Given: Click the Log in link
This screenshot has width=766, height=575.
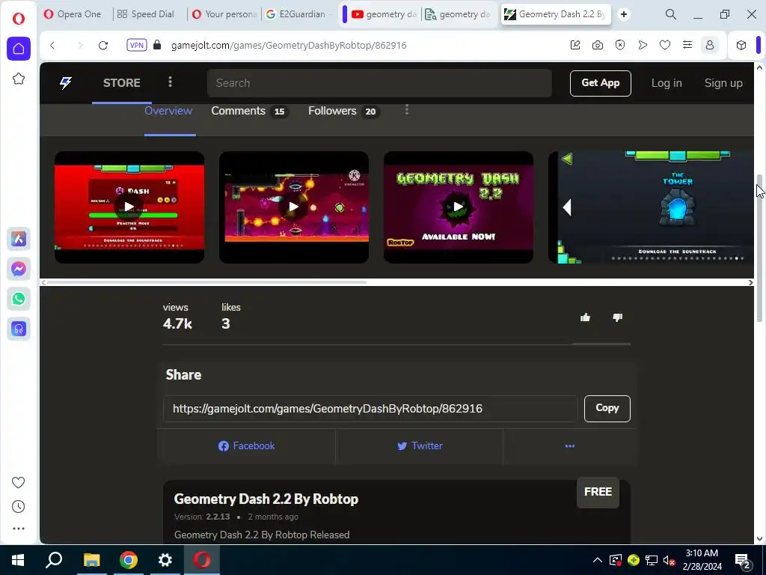Looking at the screenshot, I should 667,83.
